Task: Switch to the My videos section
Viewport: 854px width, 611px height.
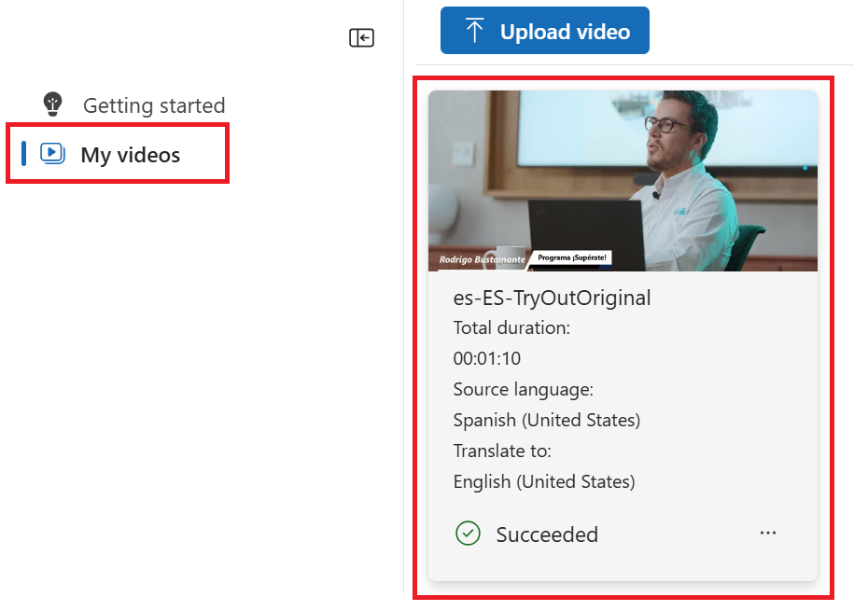Action: (129, 153)
